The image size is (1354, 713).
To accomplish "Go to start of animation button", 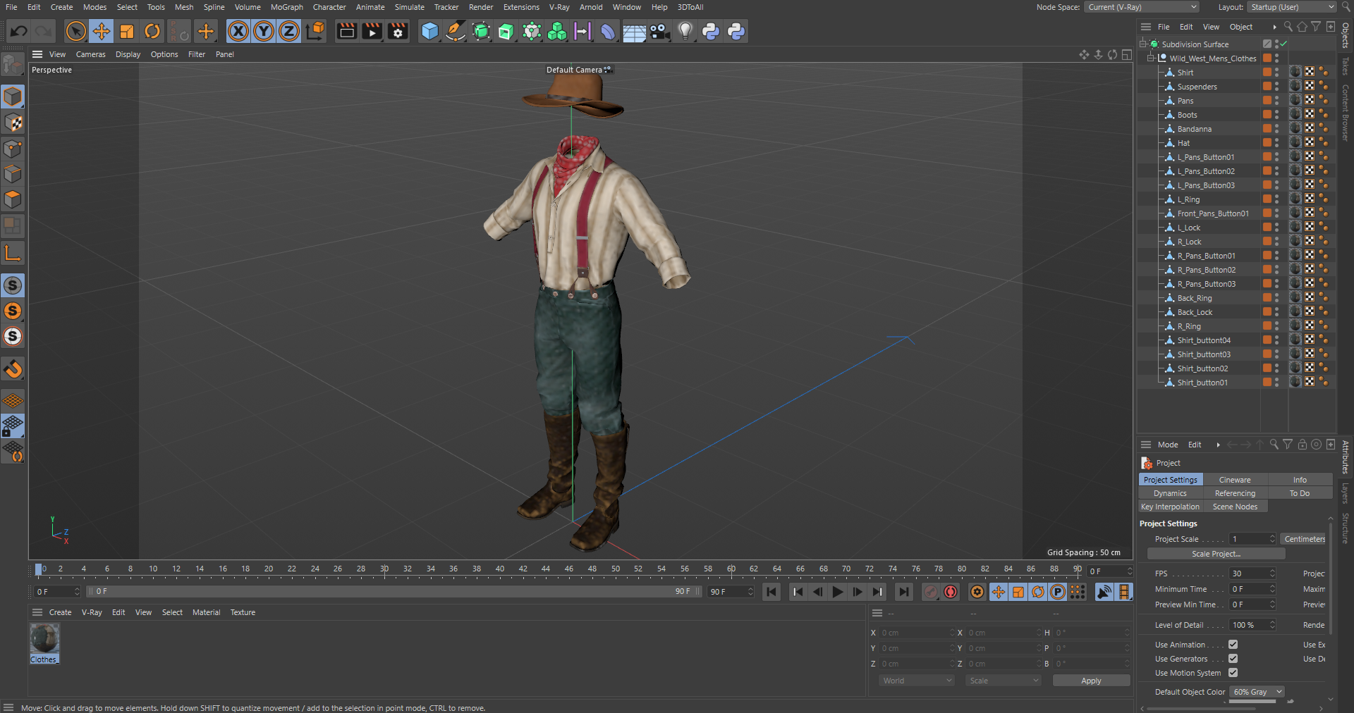I will pyautogui.click(x=771, y=592).
